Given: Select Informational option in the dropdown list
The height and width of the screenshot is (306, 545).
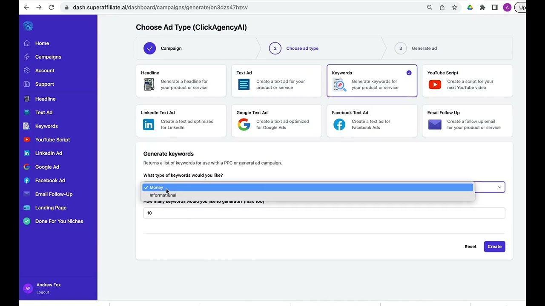Looking at the screenshot, I should (x=163, y=195).
